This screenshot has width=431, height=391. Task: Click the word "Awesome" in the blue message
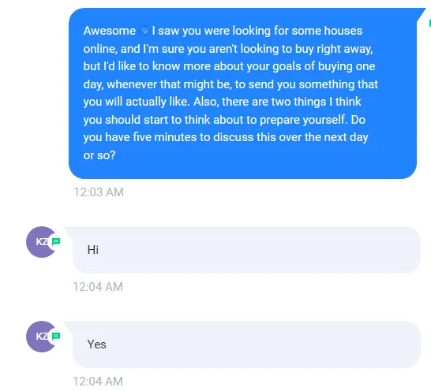tap(110, 31)
